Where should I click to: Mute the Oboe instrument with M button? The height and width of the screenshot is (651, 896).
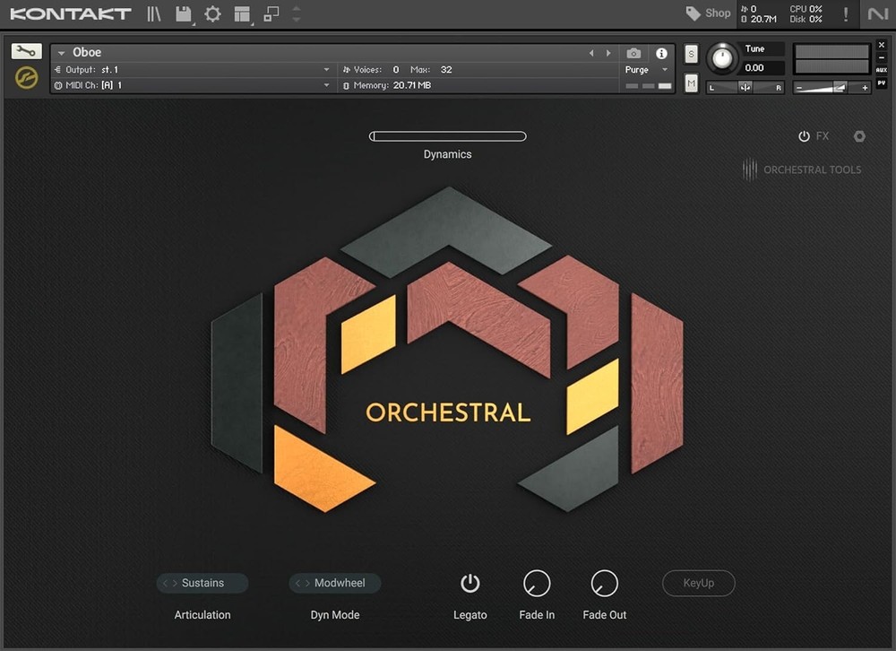tap(691, 83)
